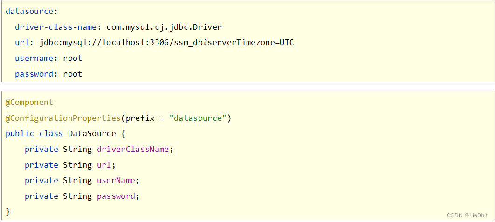
Task: Click the jdbc:mysql://localhost:3306 connection string
Action: [167, 43]
